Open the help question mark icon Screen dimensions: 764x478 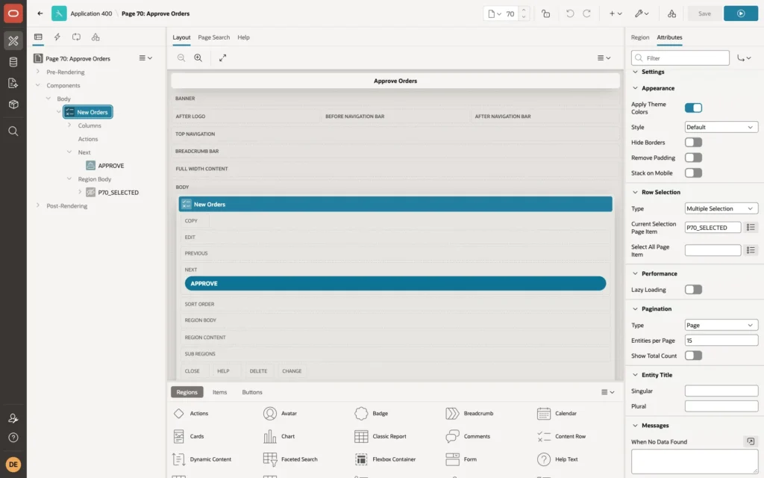[x=13, y=438]
